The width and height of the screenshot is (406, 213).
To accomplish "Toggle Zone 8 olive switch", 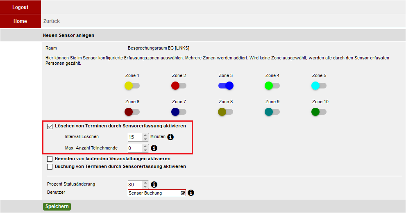I will tap(225, 112).
